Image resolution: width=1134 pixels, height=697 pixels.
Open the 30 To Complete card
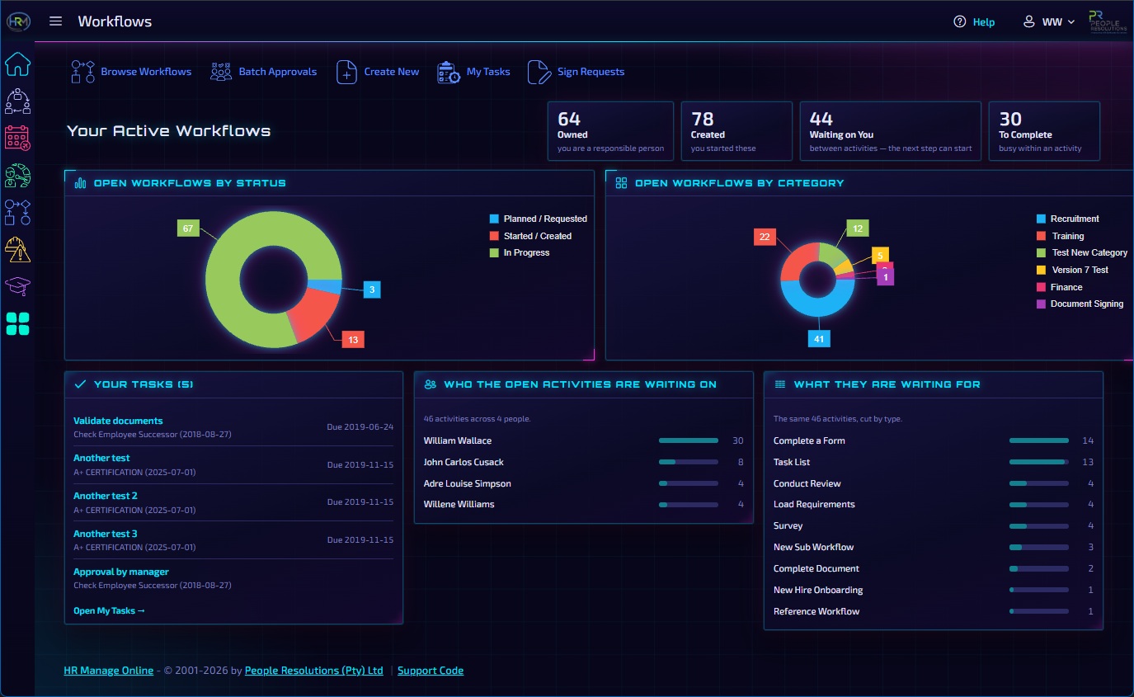[1044, 131]
